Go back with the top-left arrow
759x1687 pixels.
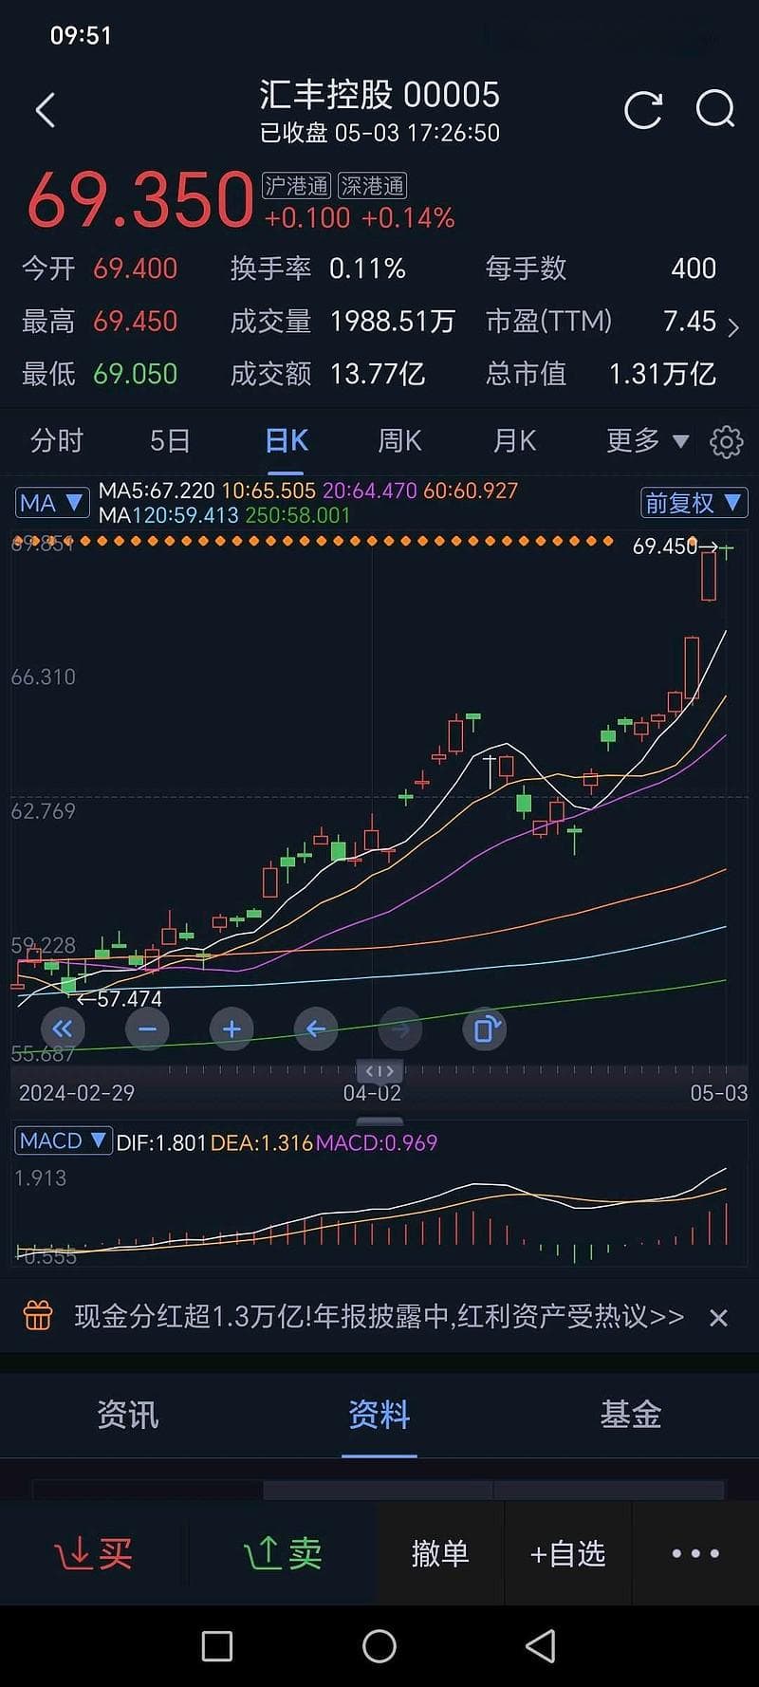click(x=45, y=110)
